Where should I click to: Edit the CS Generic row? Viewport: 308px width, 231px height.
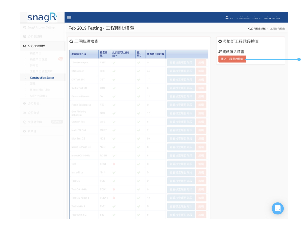pyautogui.click(x=201, y=71)
